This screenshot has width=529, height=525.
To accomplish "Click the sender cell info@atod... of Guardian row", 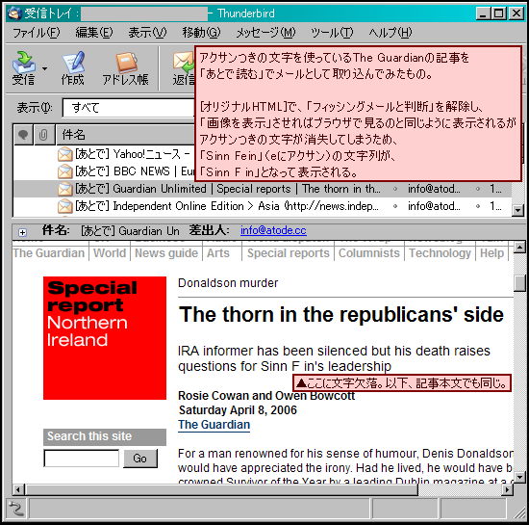I will [434, 189].
